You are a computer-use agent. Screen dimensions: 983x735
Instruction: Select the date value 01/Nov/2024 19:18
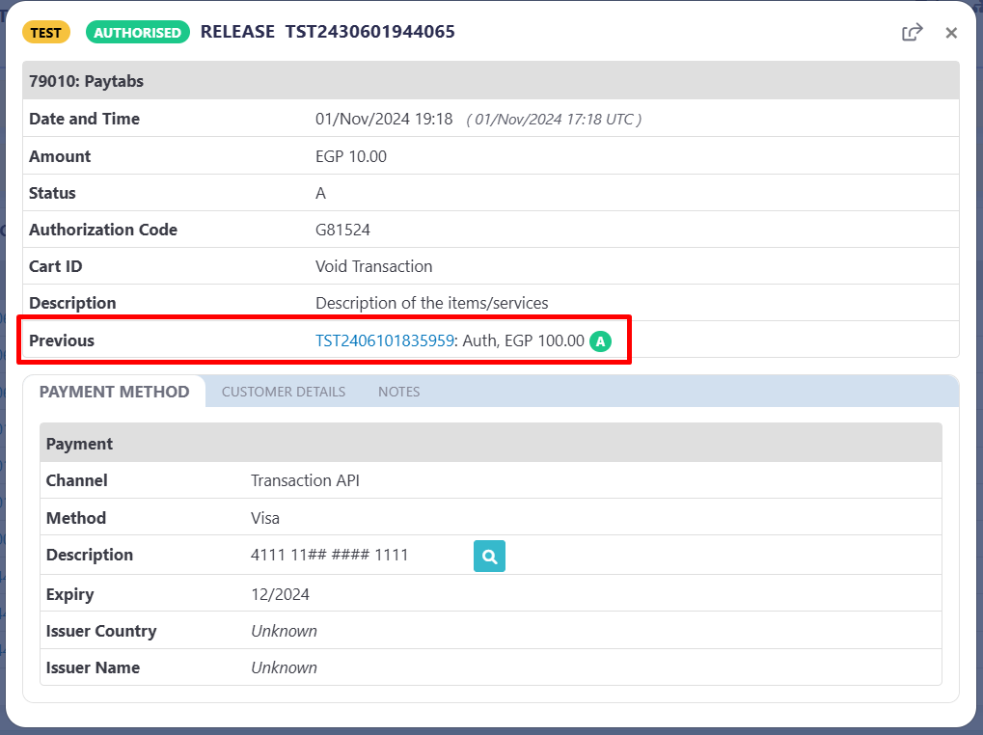(x=384, y=119)
